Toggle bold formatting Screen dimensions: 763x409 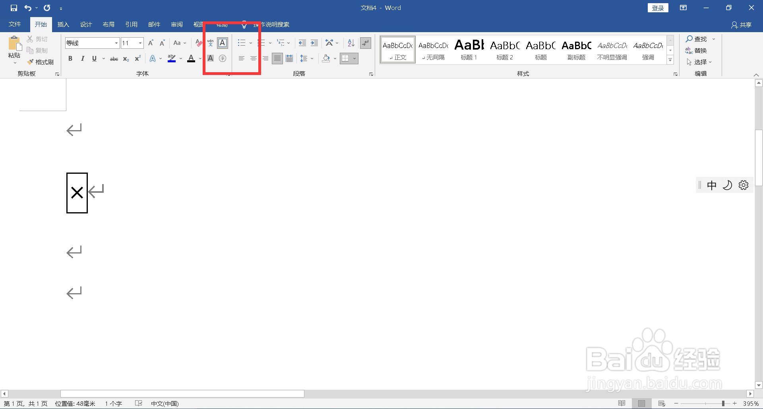70,58
